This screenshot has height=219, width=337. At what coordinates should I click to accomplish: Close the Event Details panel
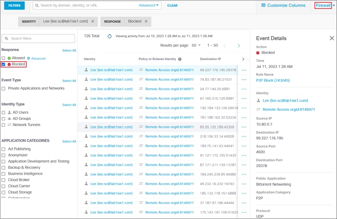coord(332,38)
